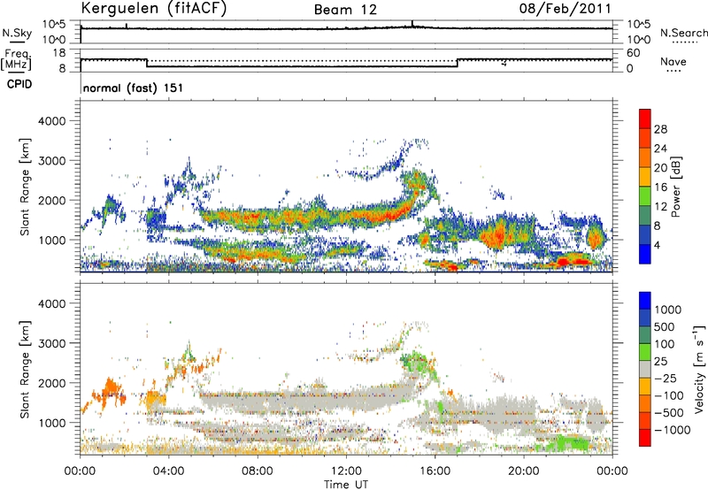Click the '18' frequency axis tick
This screenshot has height=490, width=708.
point(59,53)
